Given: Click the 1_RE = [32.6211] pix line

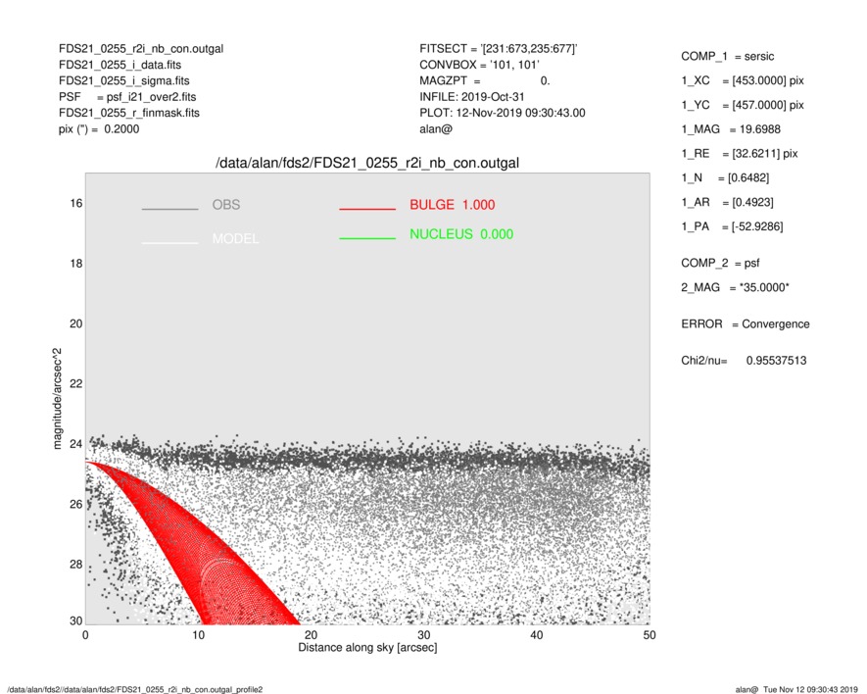Looking at the screenshot, I should pyautogui.click(x=740, y=154).
